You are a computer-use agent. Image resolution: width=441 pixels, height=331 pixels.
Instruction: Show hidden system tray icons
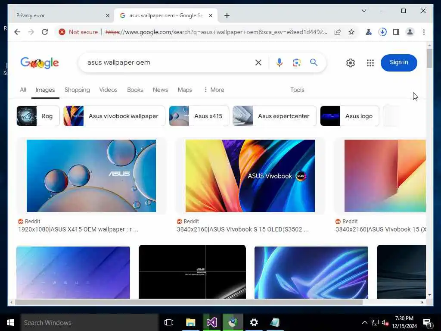pyautogui.click(x=364, y=322)
